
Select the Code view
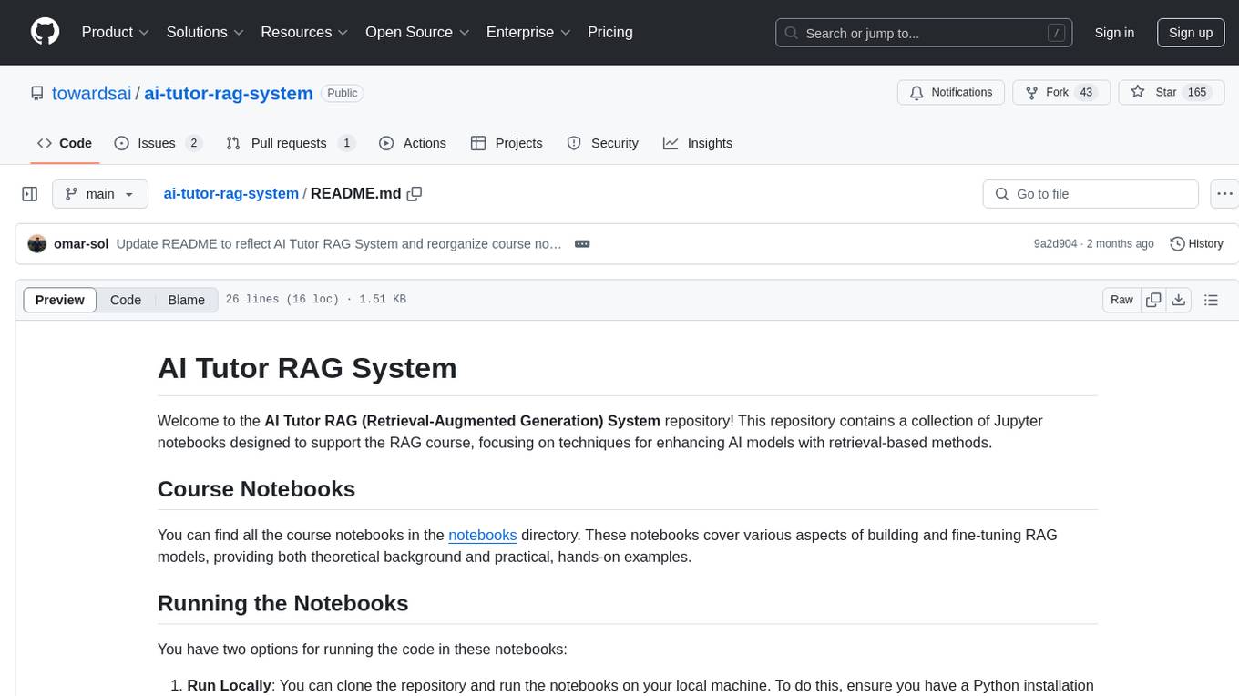[x=126, y=300]
